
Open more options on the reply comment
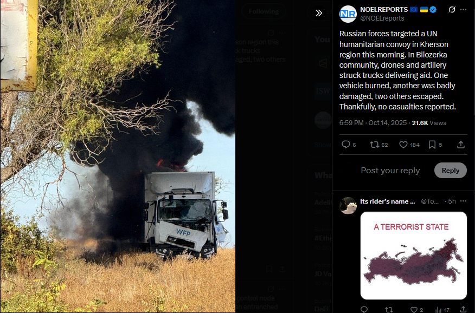[x=463, y=201]
